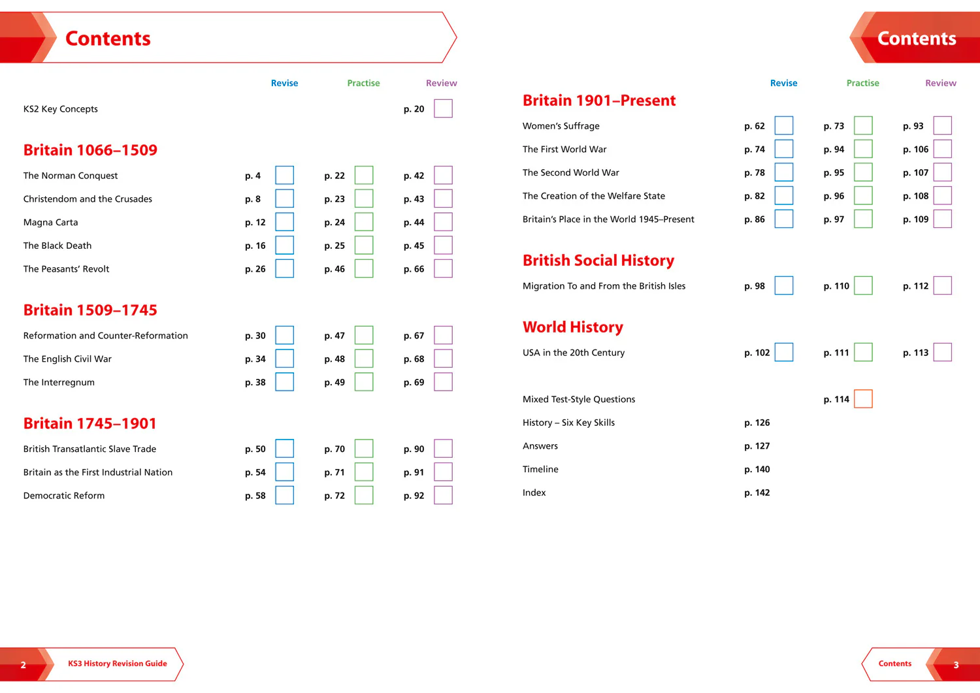Viewport: 980px width, 693px height.
Task: Open the Answers entry
Action: pos(540,446)
